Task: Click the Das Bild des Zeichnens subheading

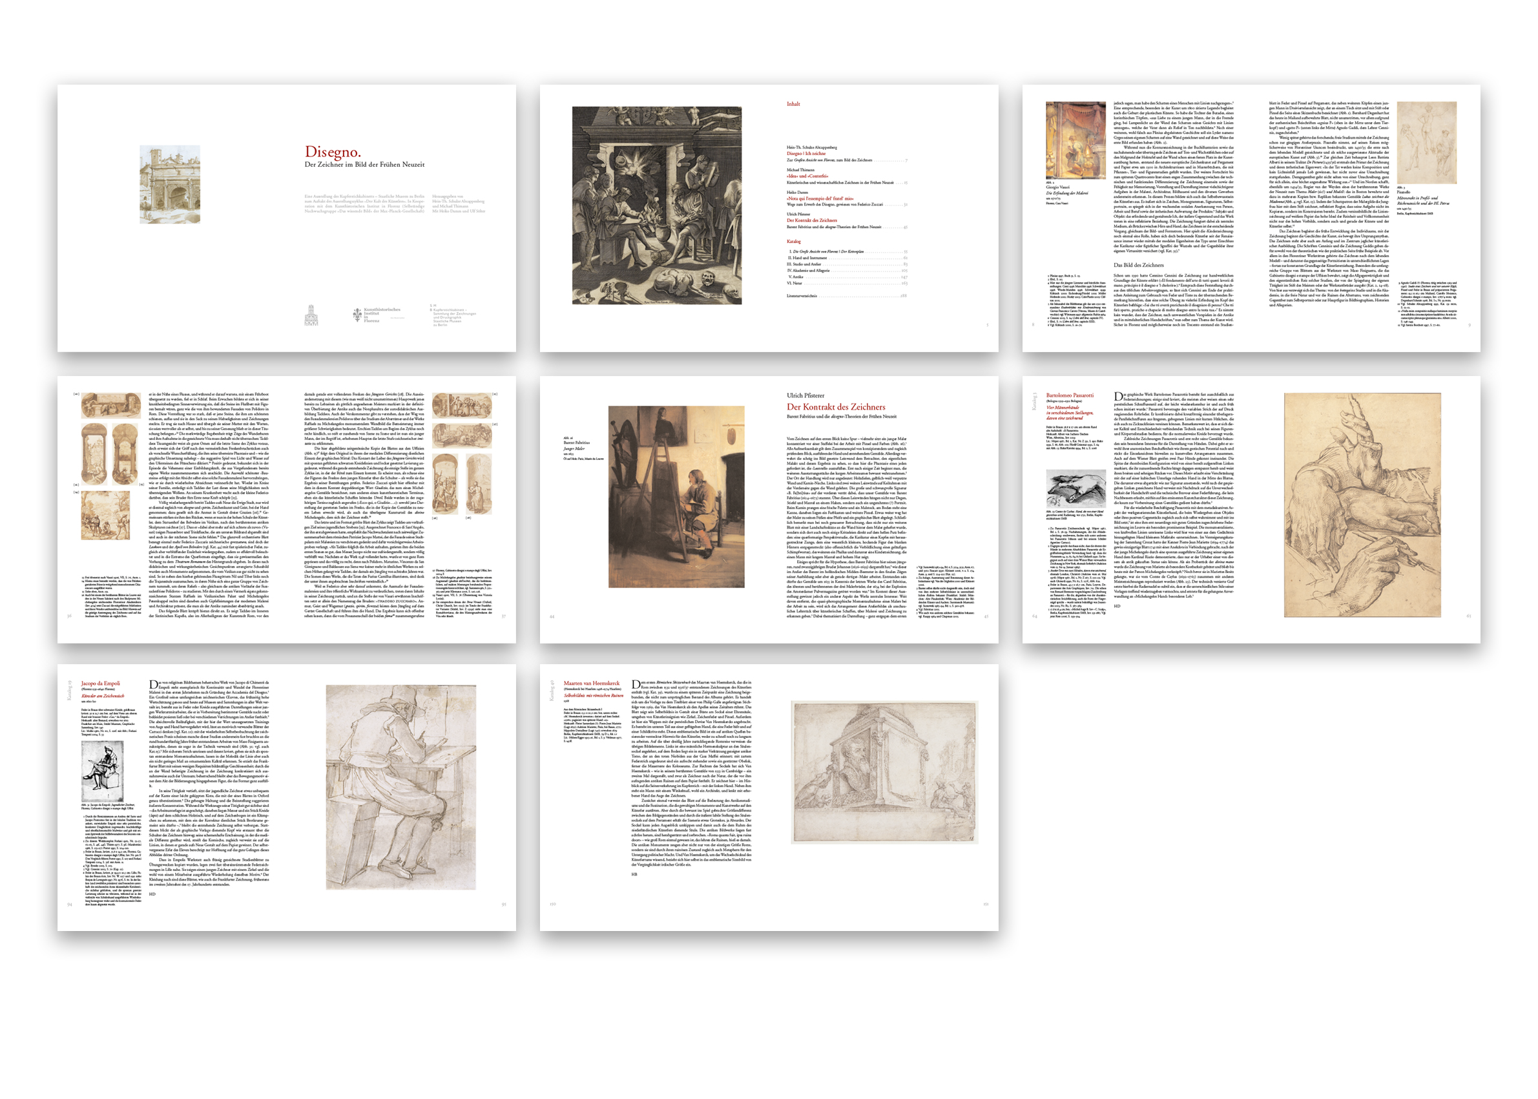Action: tap(1138, 265)
